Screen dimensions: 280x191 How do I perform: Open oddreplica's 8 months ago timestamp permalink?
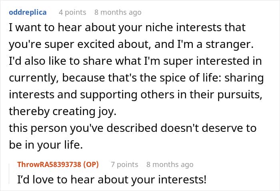(118, 12)
